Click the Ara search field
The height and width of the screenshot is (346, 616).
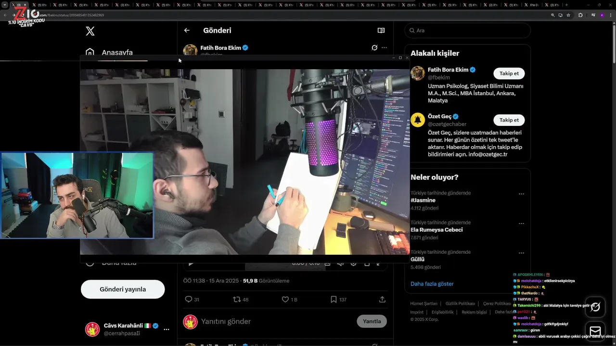pyautogui.click(x=467, y=30)
